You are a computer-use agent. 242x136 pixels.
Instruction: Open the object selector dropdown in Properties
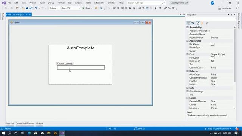235,19
